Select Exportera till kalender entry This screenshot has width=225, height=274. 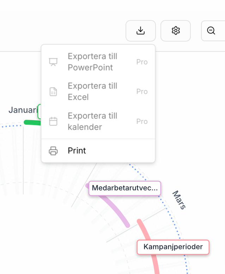click(x=92, y=122)
